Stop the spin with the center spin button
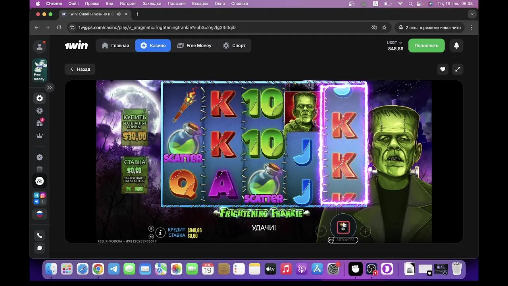 pos(343,227)
